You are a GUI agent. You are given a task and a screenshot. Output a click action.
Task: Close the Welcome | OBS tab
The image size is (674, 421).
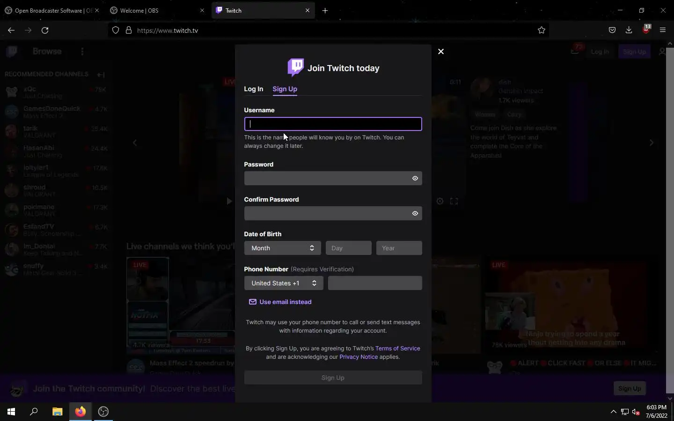pyautogui.click(x=202, y=10)
